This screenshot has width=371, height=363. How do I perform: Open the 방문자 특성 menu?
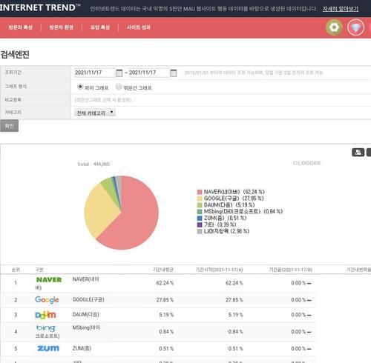coord(21,27)
